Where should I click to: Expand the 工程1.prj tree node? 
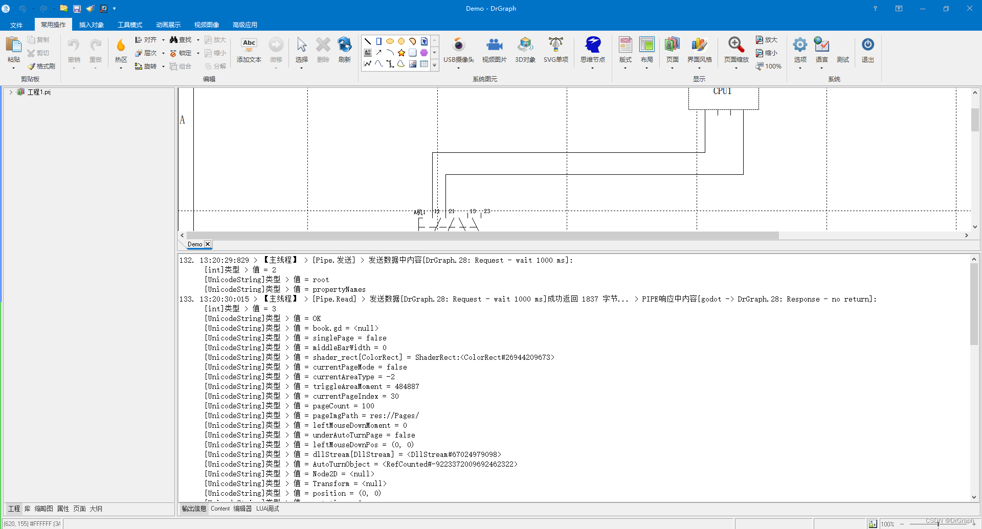point(11,92)
